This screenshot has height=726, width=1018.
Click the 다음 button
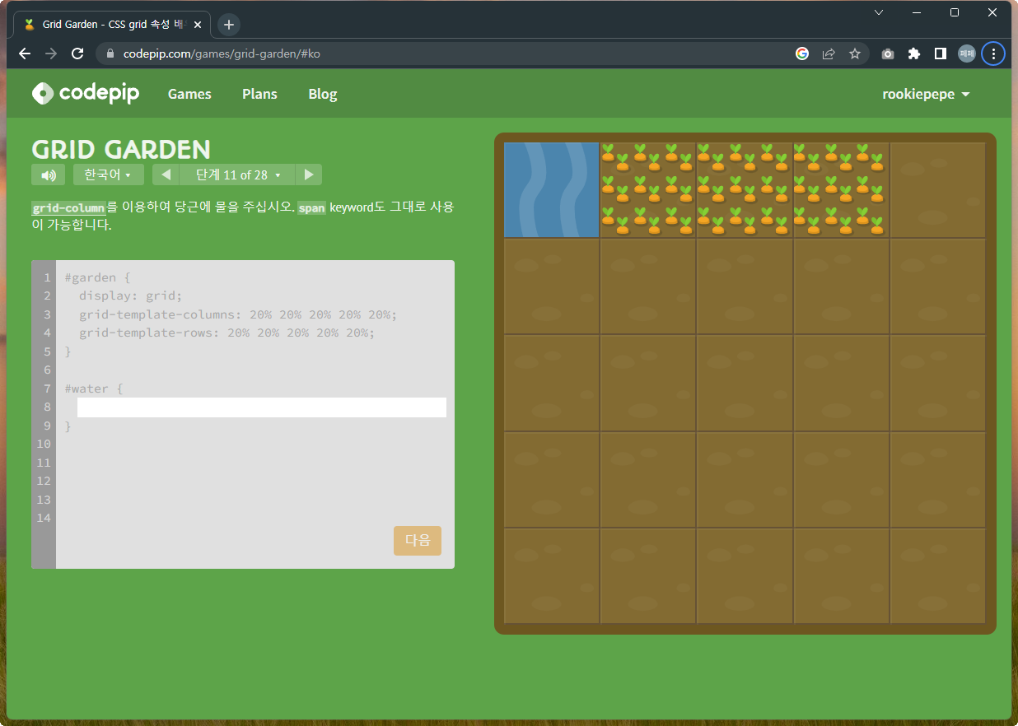(x=418, y=541)
